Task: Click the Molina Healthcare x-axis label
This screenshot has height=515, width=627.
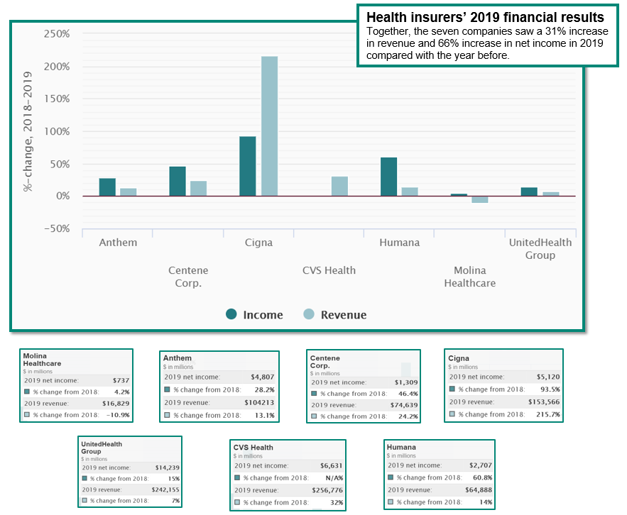Action: [470, 277]
